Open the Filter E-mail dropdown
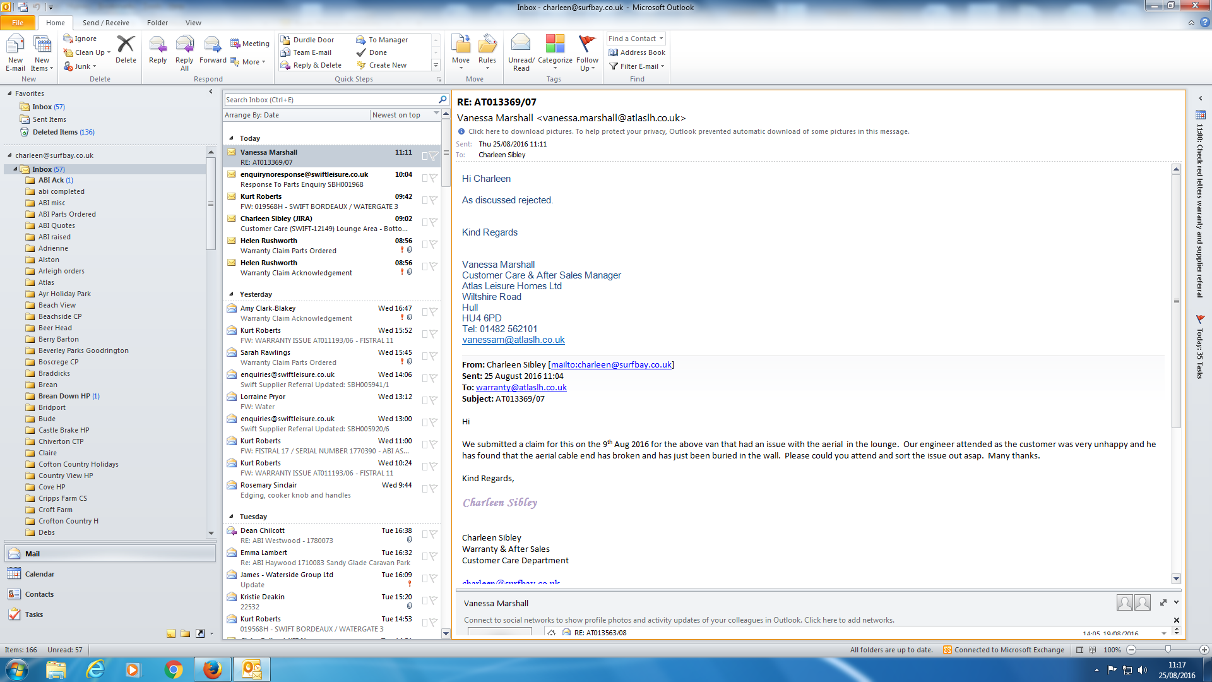This screenshot has width=1212, height=682. (637, 66)
